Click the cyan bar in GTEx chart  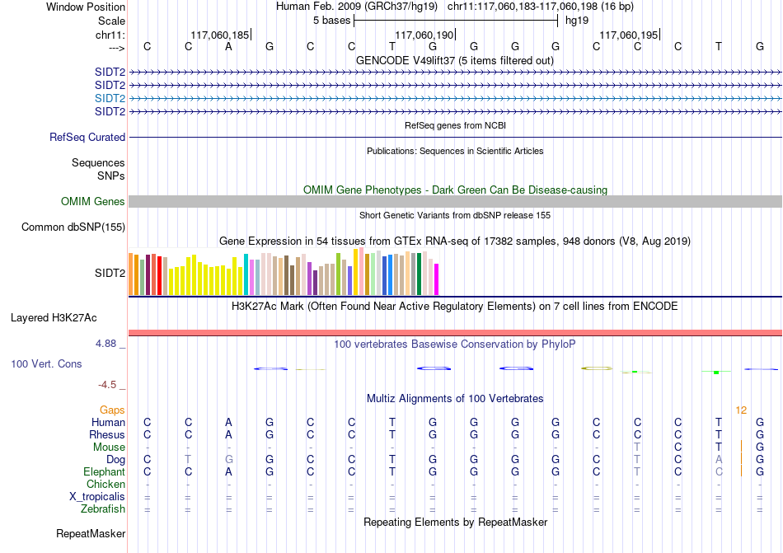(246, 274)
